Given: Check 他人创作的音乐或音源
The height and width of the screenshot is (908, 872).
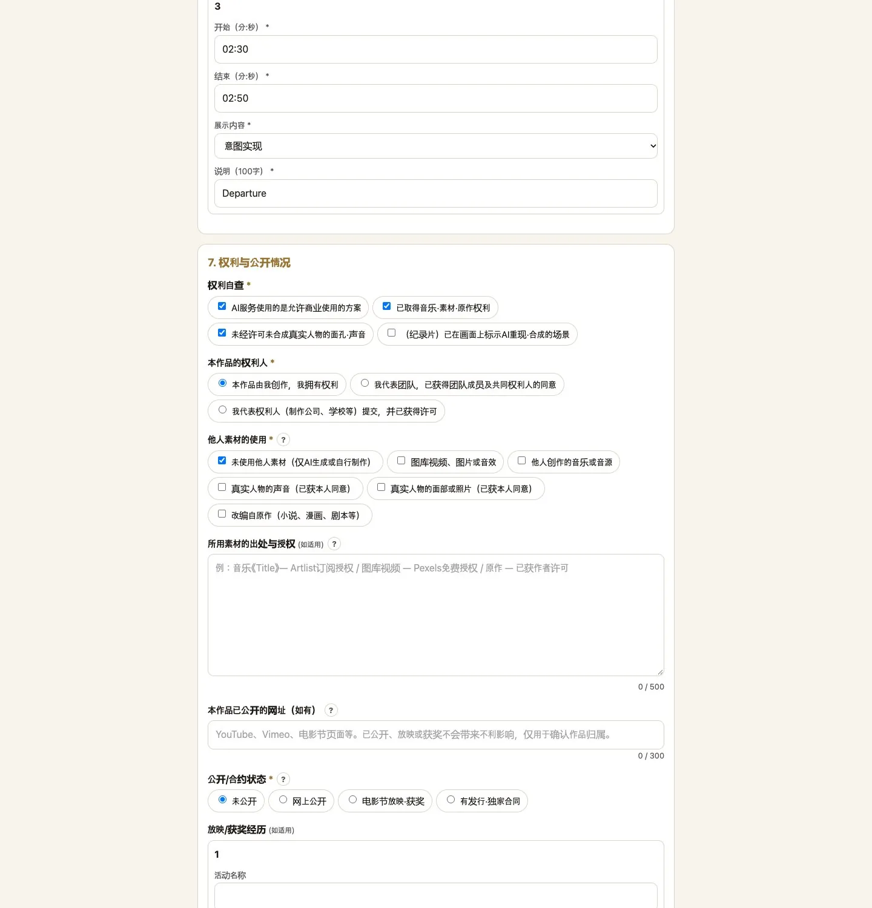Looking at the screenshot, I should pos(522,461).
